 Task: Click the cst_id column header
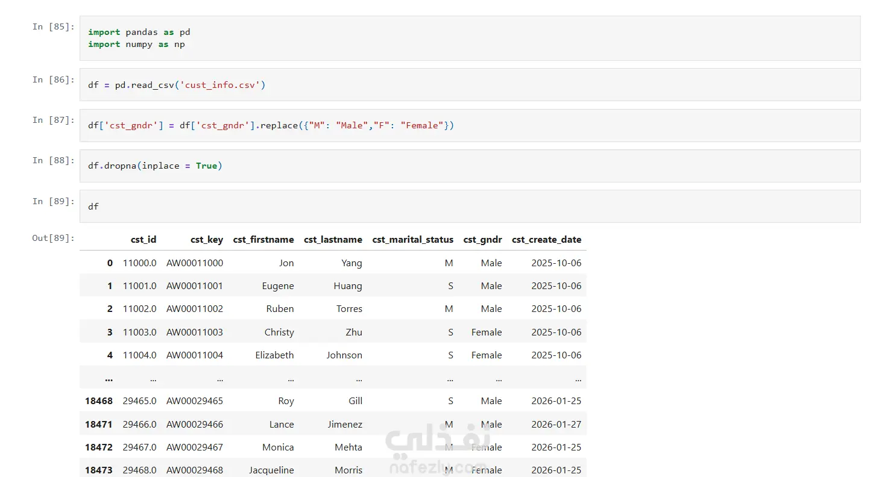point(143,239)
